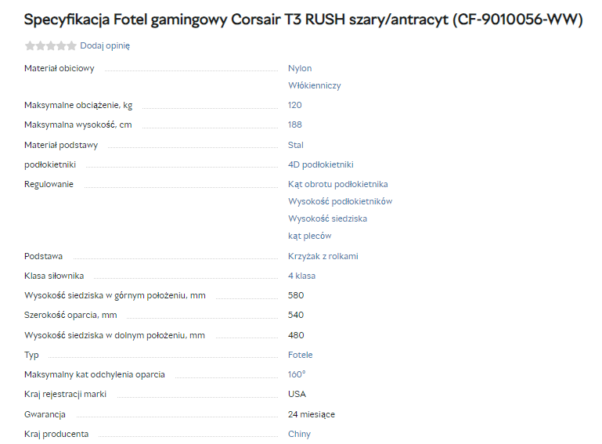
Task: Select the '580' seat height value
Action: click(x=296, y=295)
